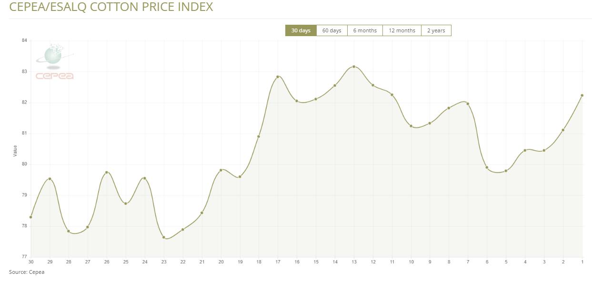
Task: Click the Value y-axis label
Action: pos(15,151)
